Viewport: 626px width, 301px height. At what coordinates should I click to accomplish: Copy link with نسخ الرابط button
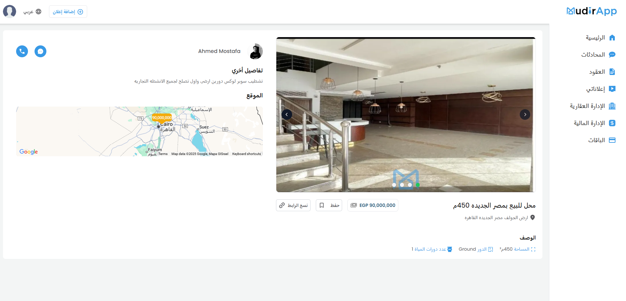click(293, 205)
